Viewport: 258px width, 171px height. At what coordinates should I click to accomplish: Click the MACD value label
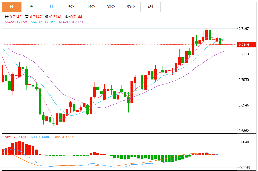pos(16,137)
